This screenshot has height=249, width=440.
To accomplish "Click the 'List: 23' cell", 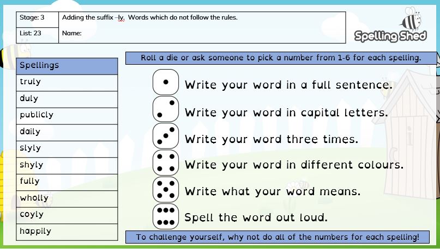I will click(x=37, y=35).
